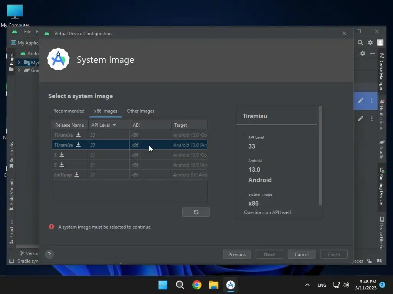Edit the highlighted device with pencil icon

coord(360,101)
